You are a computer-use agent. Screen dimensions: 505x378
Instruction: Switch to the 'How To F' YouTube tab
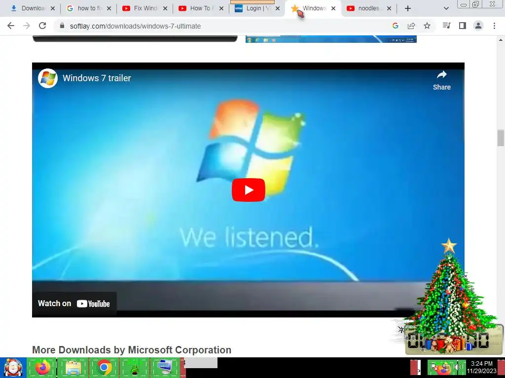pyautogui.click(x=197, y=8)
